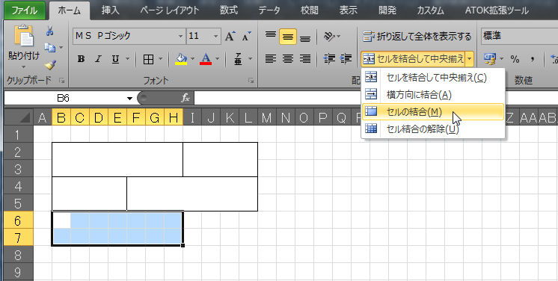Image resolution: width=558 pixels, height=281 pixels.
Task: Center text horizontally
Action: (288, 59)
